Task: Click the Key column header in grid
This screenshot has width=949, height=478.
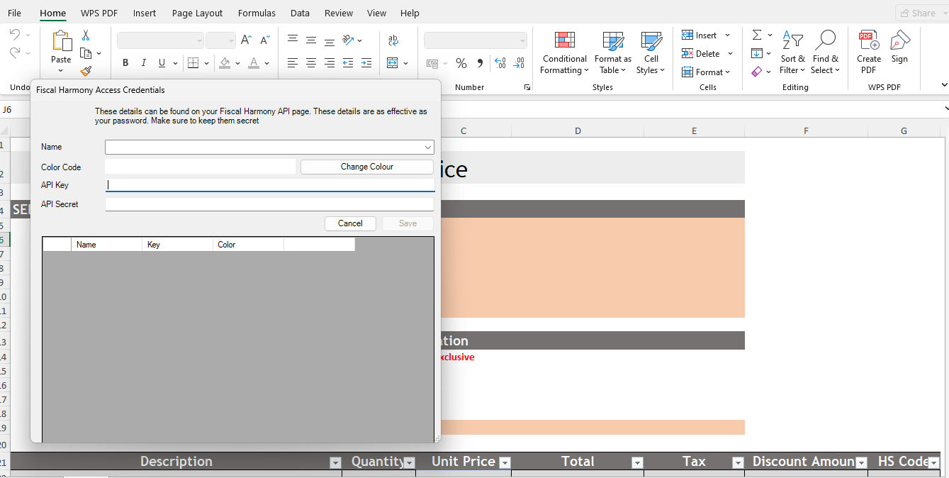Action: [x=177, y=245]
